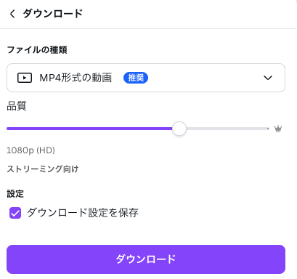Click the purple ダウンロード button

(146, 259)
